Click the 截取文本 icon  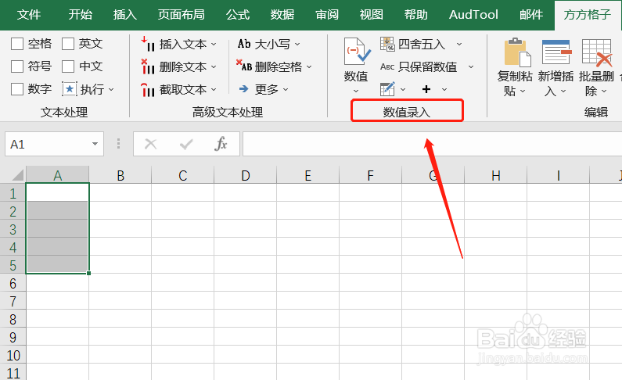point(148,90)
